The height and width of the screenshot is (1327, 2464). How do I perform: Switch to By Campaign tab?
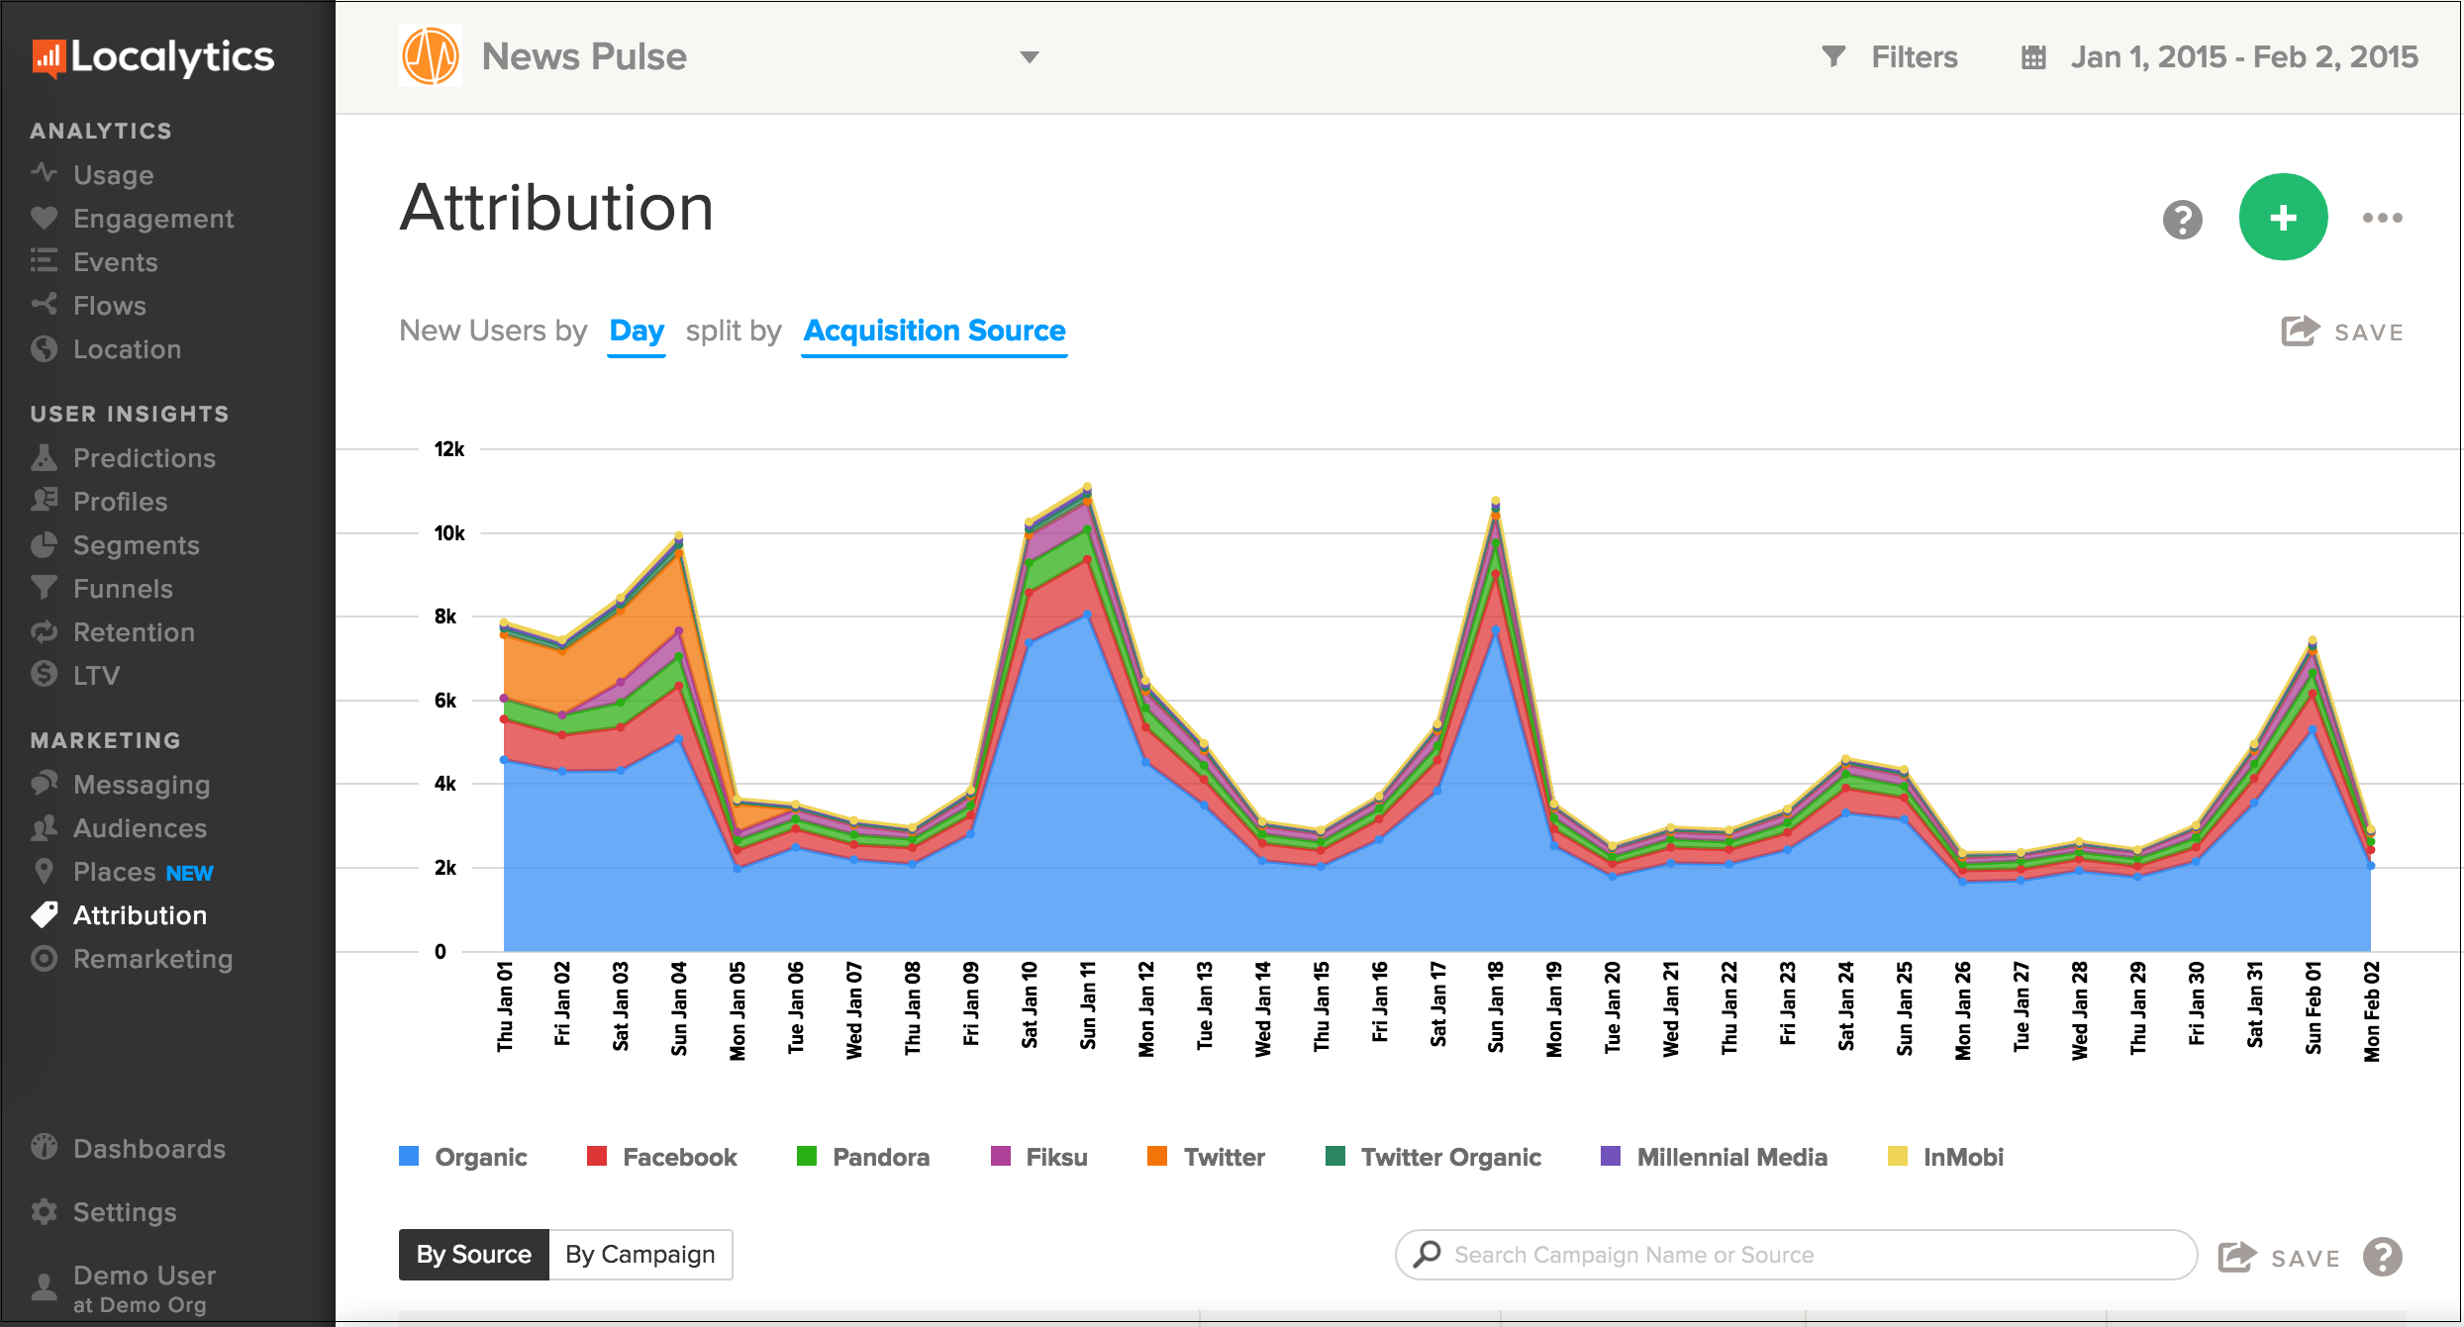(640, 1254)
